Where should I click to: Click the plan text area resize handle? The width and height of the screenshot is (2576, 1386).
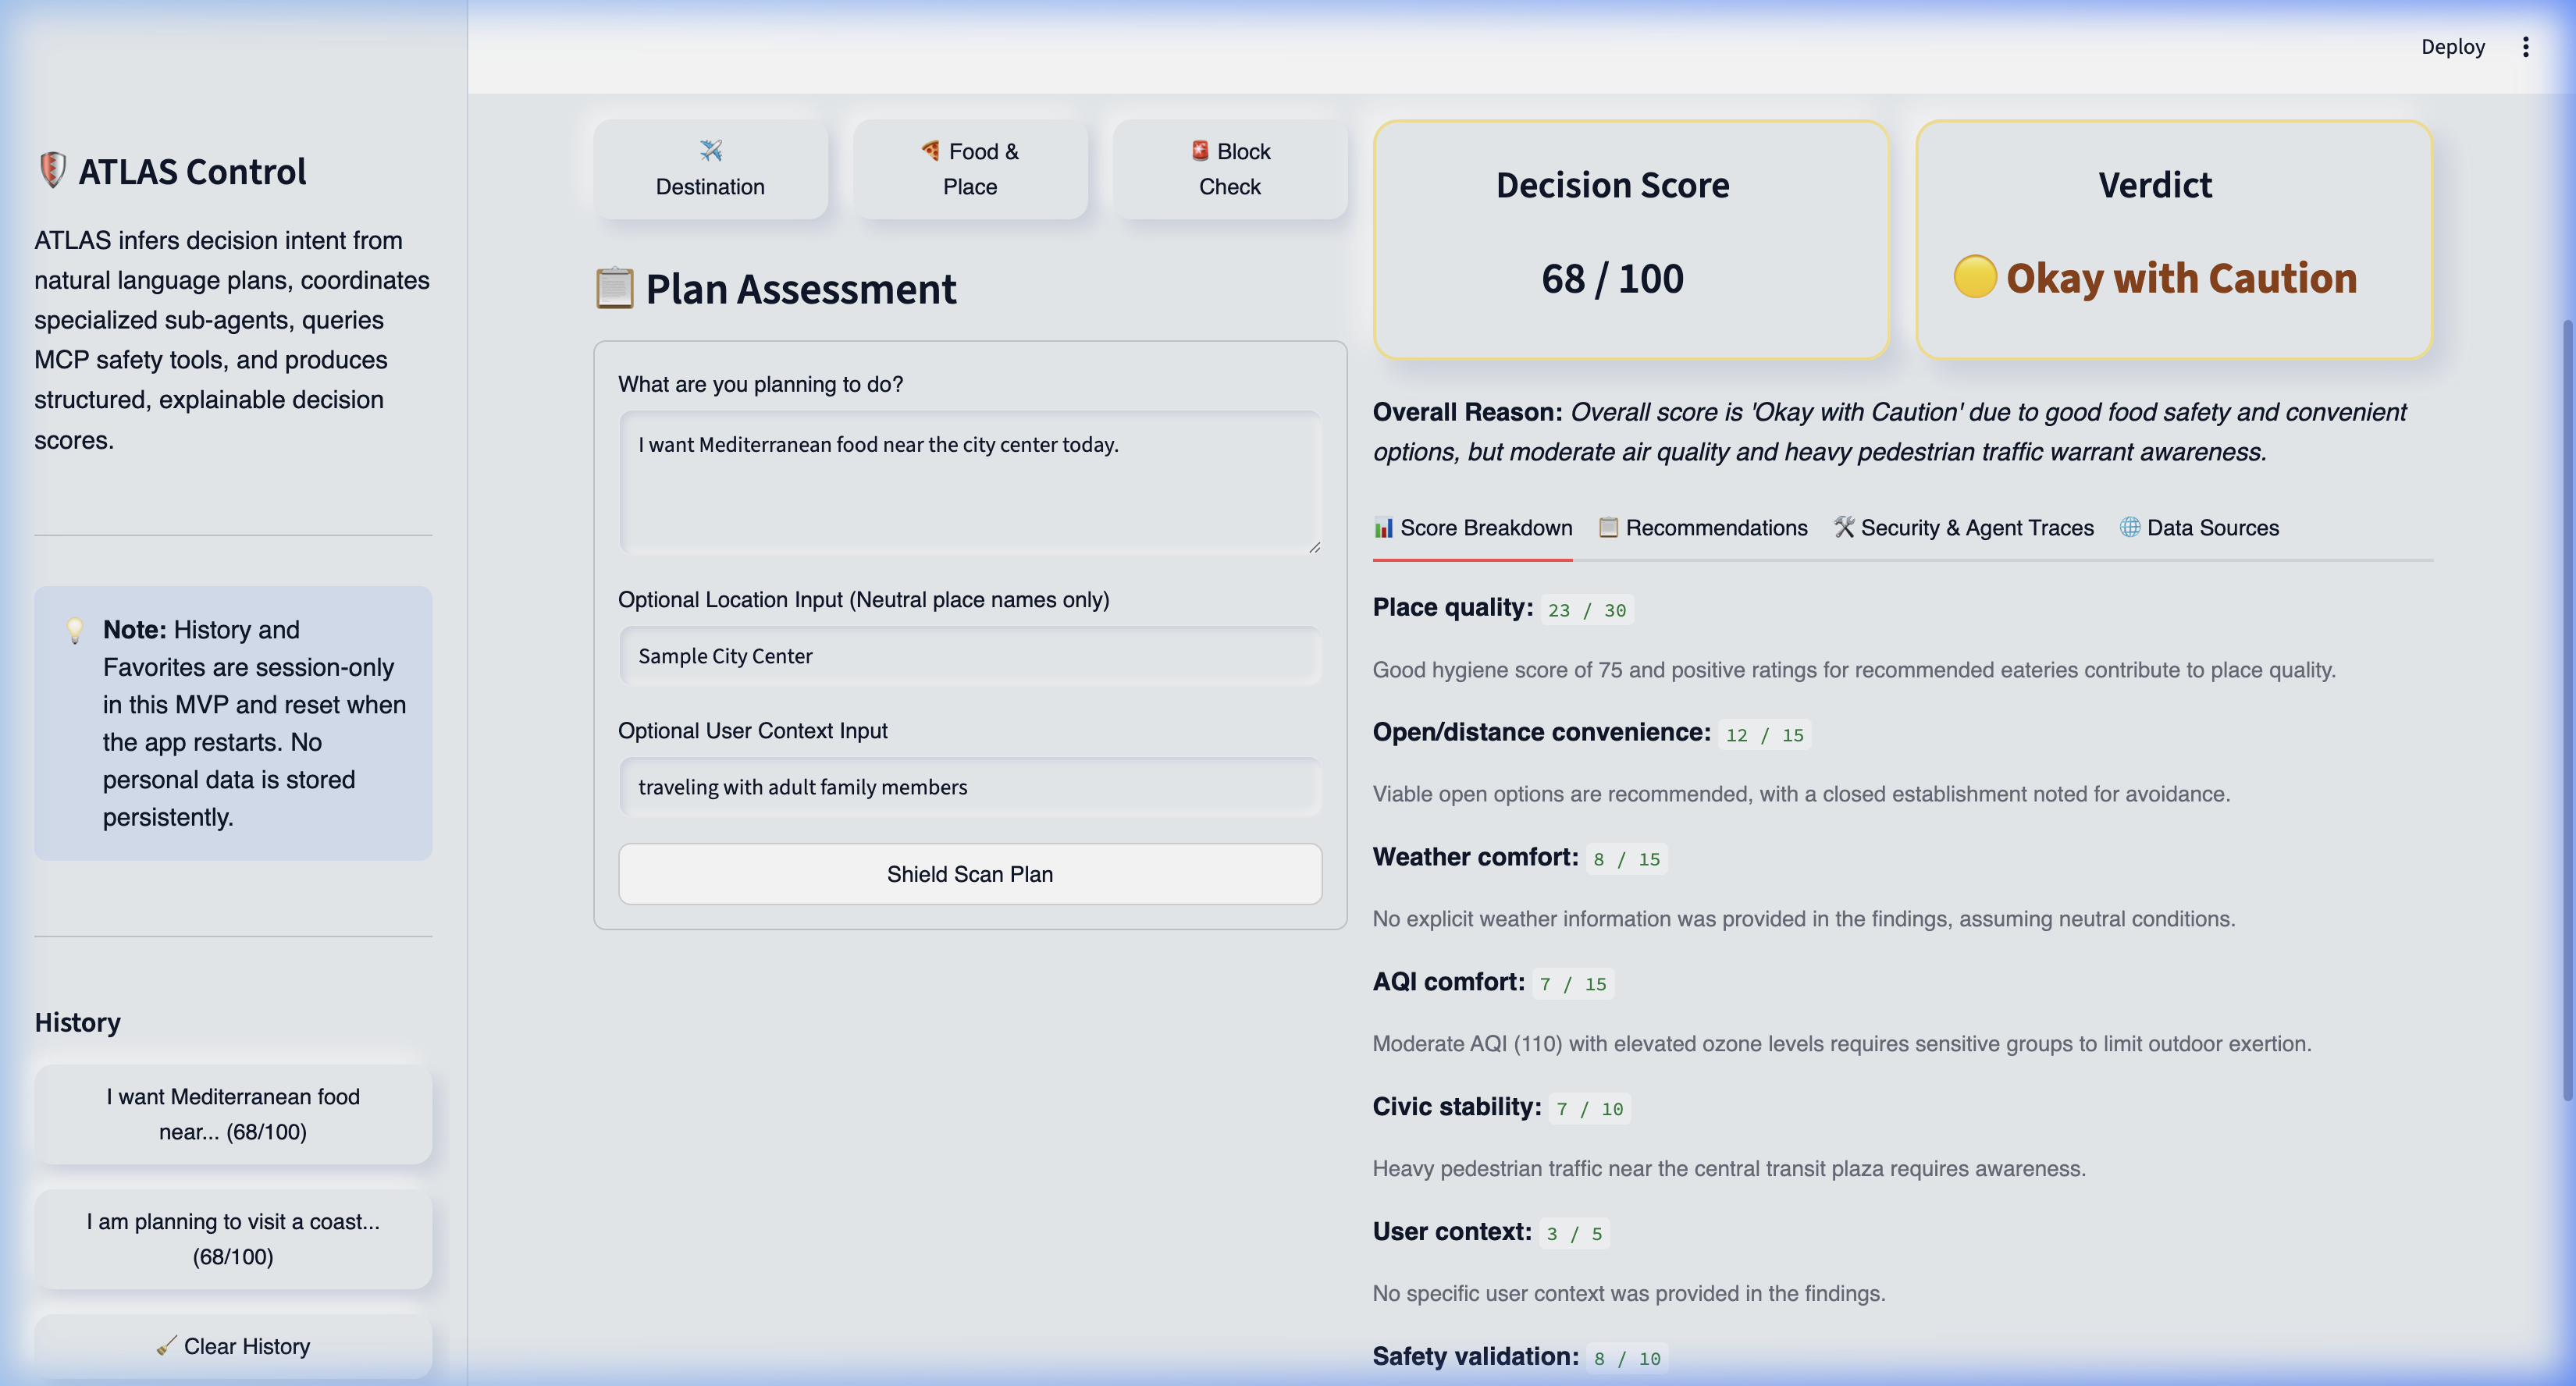click(x=1314, y=546)
